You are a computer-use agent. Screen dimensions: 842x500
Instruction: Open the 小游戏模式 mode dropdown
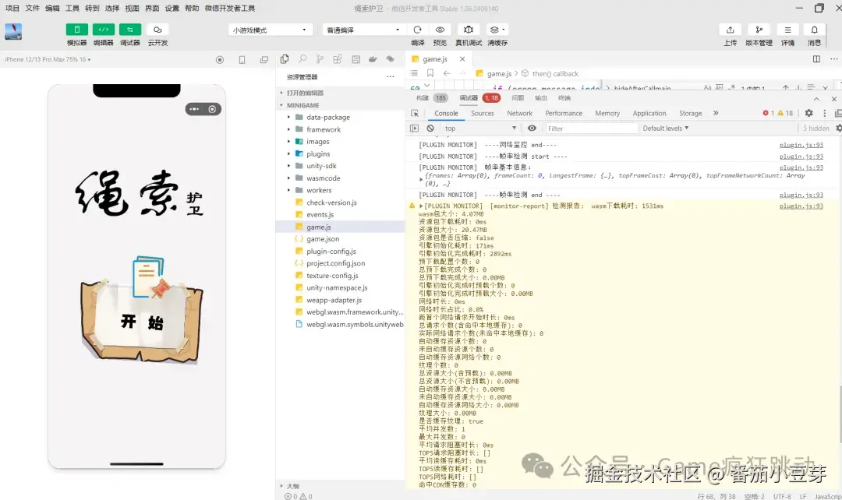(x=269, y=29)
